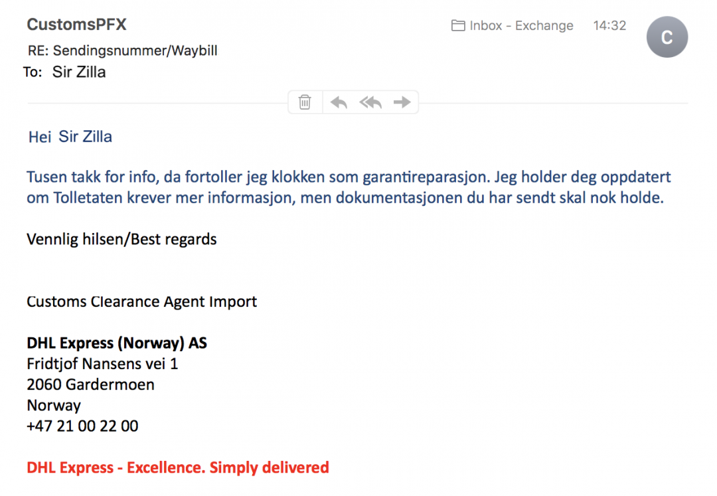The image size is (717, 496).
Task: Click the "Vennlig hilsen/Best regards" line
Action: coord(121,239)
